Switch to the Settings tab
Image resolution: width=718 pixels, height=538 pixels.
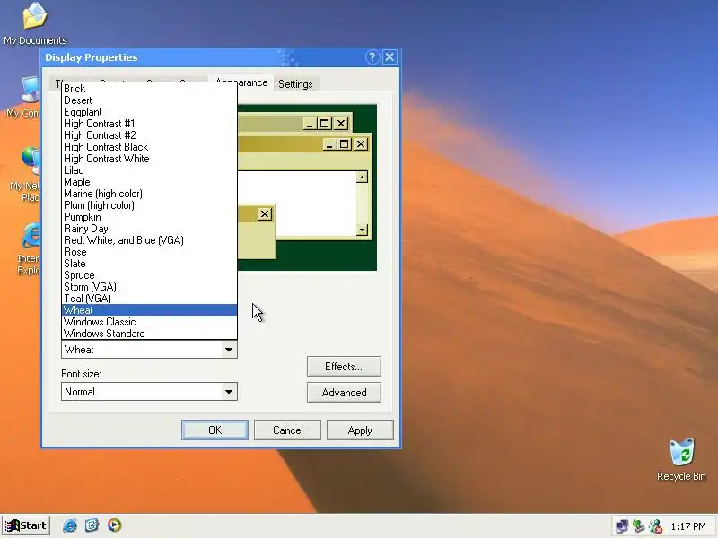[295, 84]
